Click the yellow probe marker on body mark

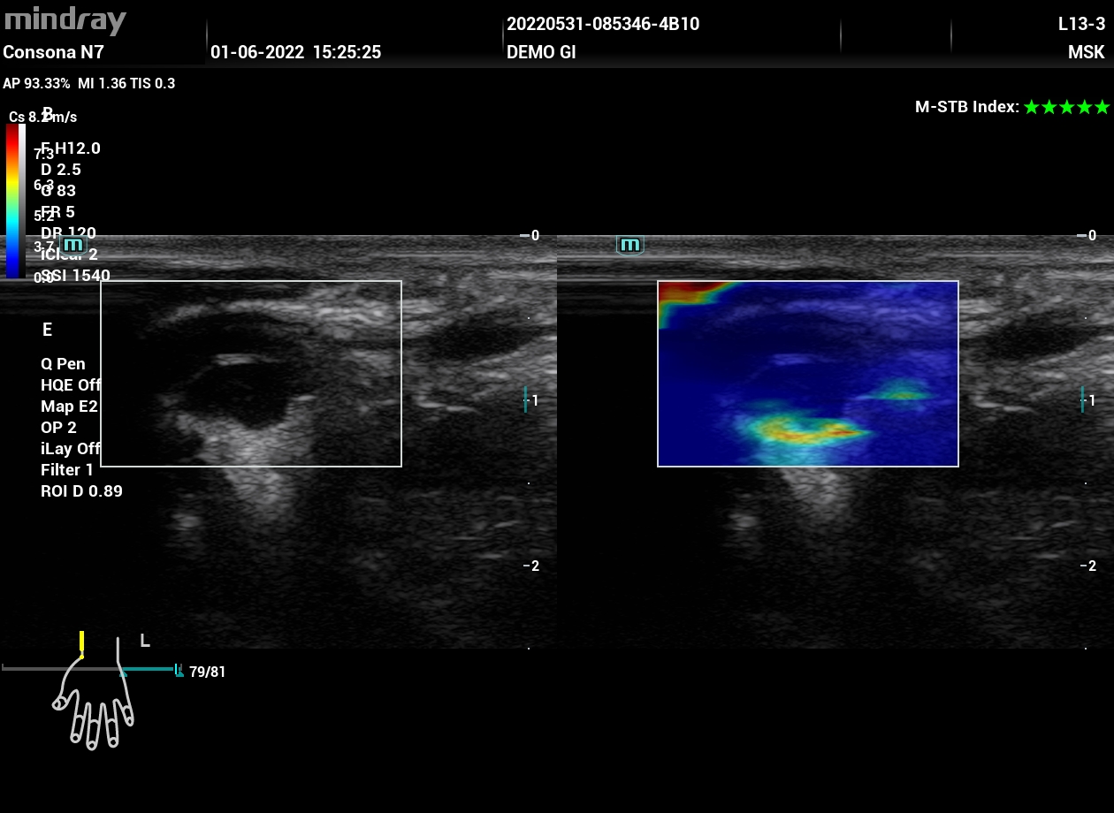81,642
